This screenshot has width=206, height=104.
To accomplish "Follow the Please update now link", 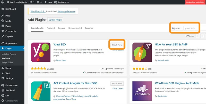I will click(x=66, y=12).
